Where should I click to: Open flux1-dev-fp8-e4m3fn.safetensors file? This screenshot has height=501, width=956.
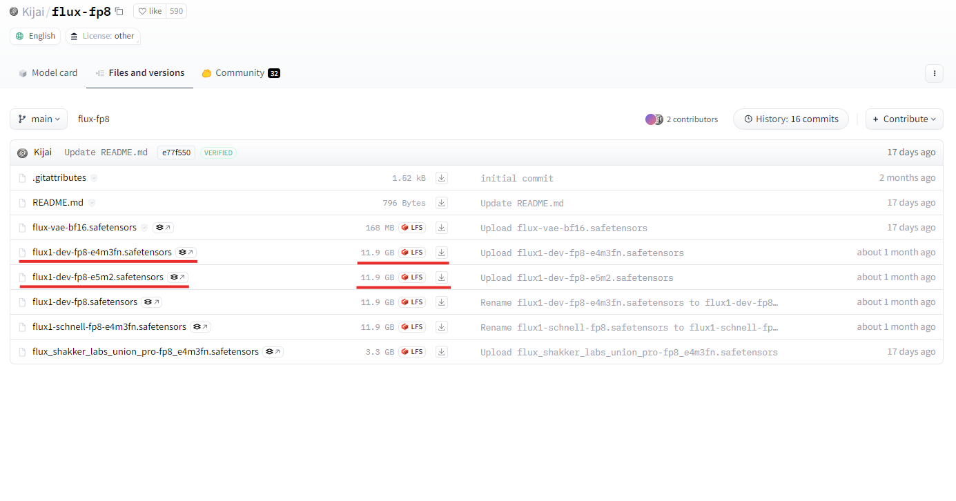(102, 253)
